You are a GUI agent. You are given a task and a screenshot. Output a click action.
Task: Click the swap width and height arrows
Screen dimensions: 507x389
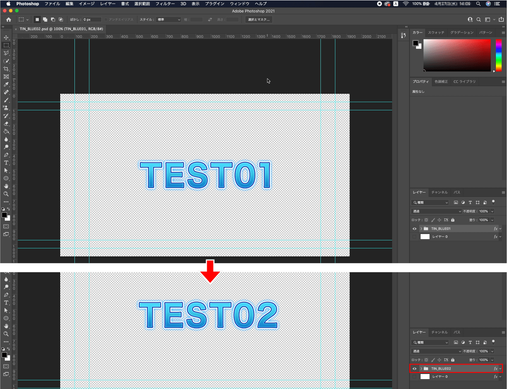point(210,19)
